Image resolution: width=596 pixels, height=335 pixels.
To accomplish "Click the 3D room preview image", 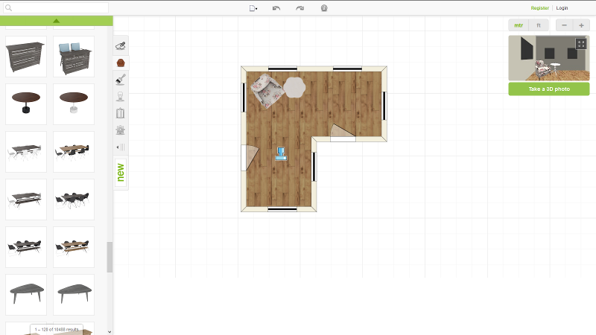I will 549,58.
